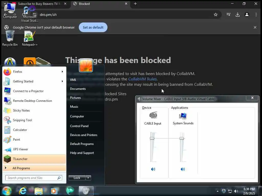Viewport: 262px width, 196px height.
Task: Launch Calculator from Start menu
Action: [x=34, y=130]
